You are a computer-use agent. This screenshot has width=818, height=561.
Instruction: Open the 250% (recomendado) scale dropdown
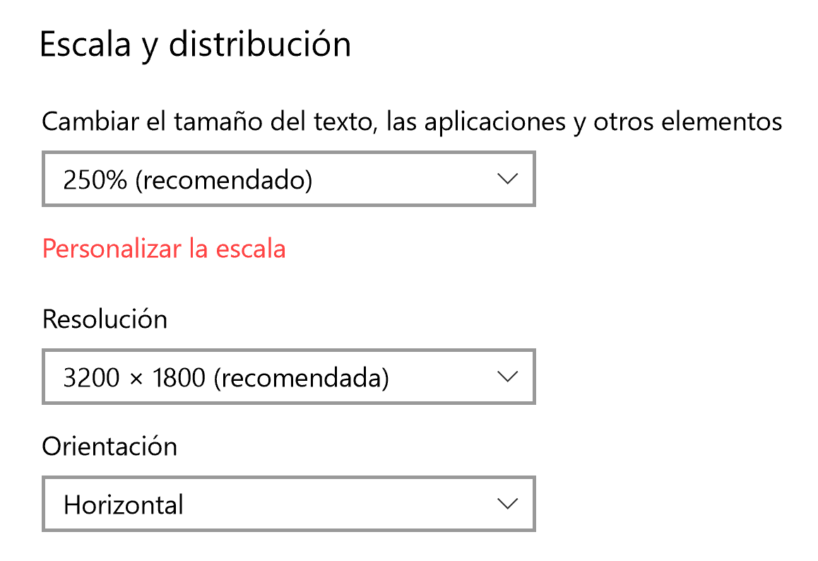[x=288, y=179]
